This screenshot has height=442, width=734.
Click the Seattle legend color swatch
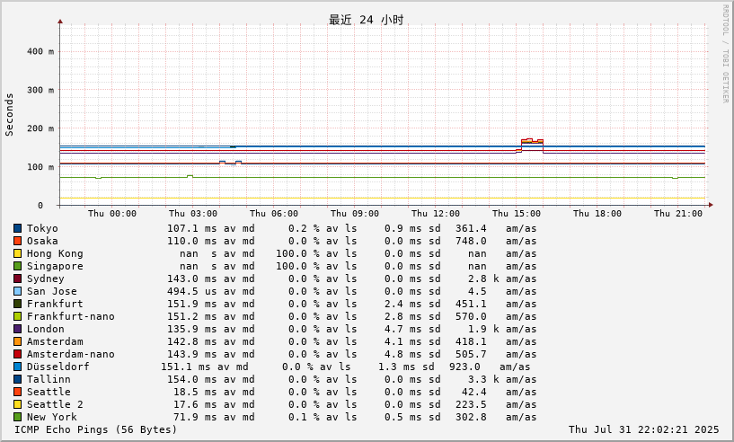pos(17,393)
